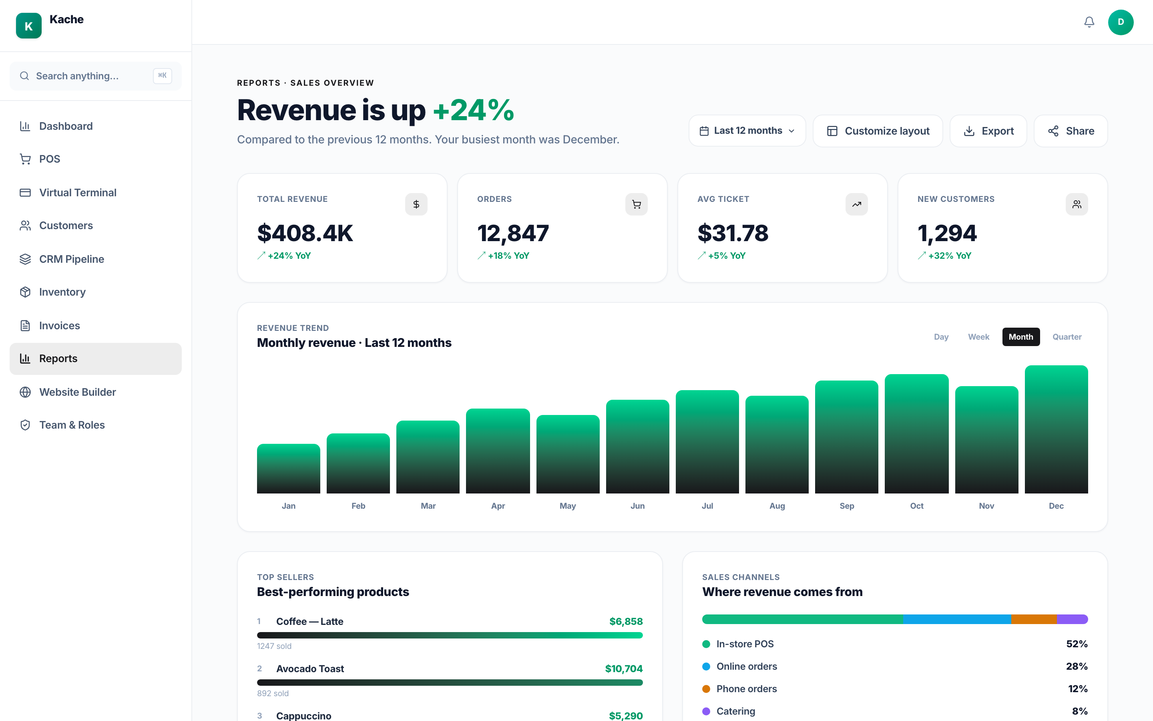This screenshot has height=721, width=1153.
Task: Click the ⌘K shortcut badge
Action: pyautogui.click(x=163, y=76)
